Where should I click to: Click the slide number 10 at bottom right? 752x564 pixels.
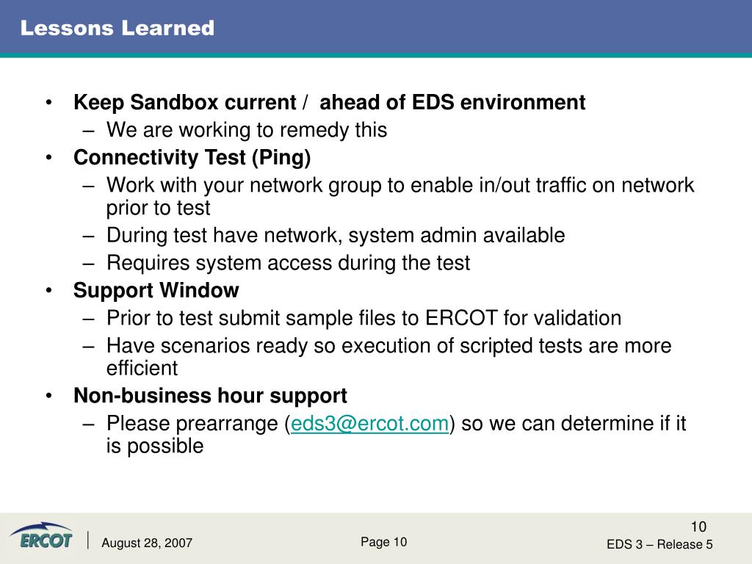point(698,527)
